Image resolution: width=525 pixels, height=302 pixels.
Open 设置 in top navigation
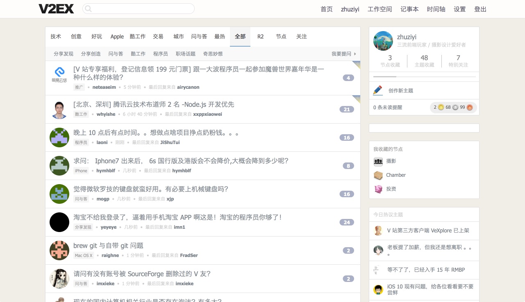coord(460,9)
